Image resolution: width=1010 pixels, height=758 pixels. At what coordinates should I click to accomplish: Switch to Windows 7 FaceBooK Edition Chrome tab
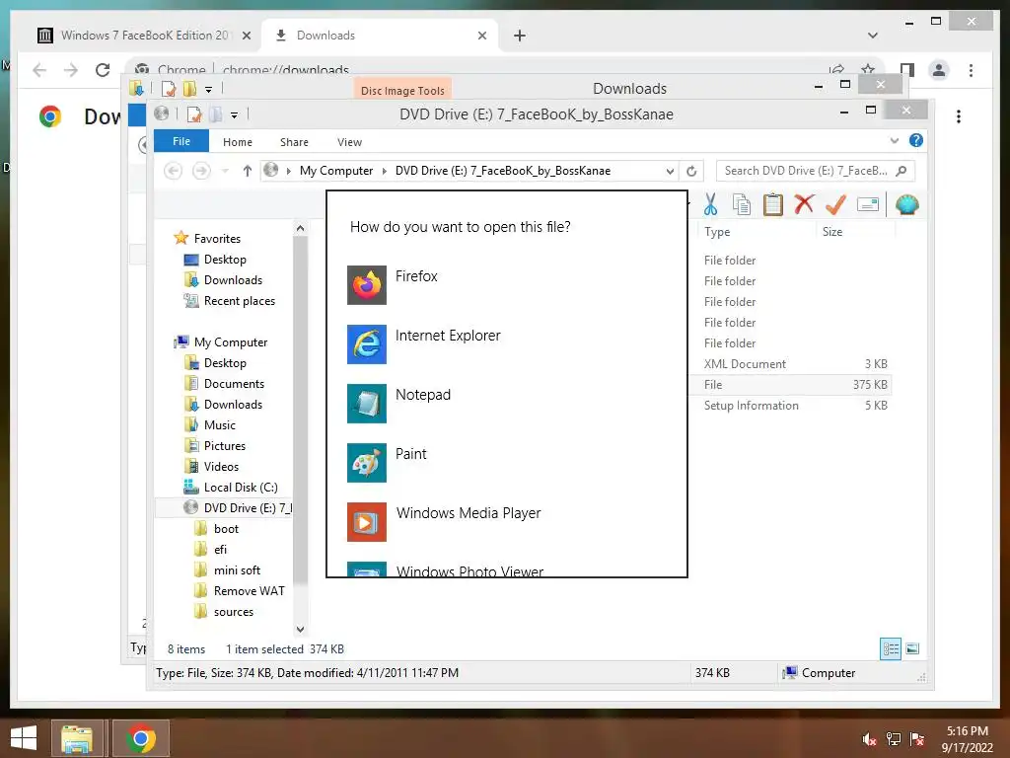point(144,36)
